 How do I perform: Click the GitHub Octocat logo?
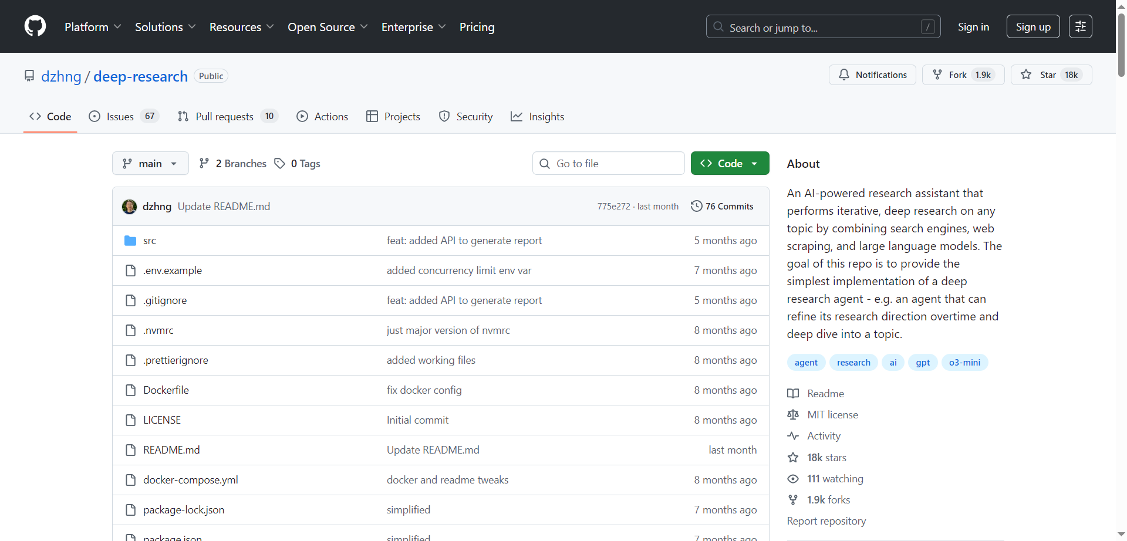35,26
